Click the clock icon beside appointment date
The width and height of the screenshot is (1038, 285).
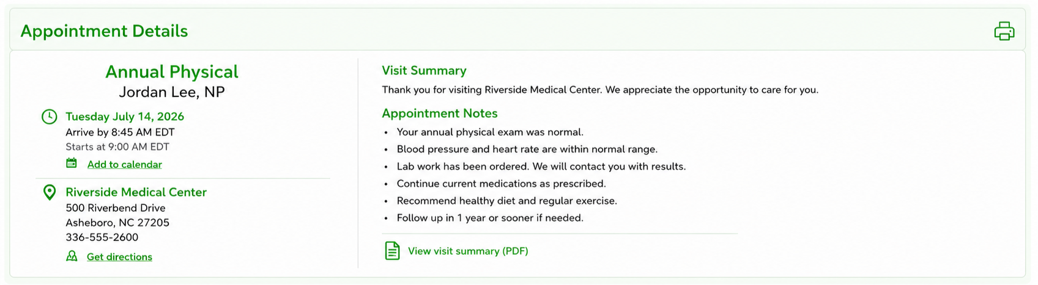(x=49, y=117)
